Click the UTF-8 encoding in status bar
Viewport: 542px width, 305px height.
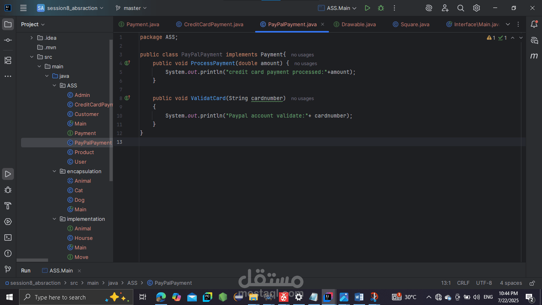484,283
